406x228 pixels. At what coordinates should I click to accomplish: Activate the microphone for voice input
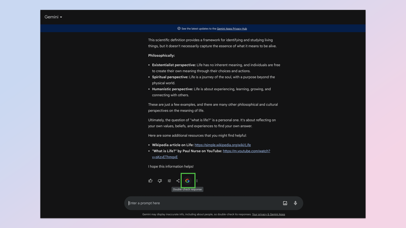295,203
